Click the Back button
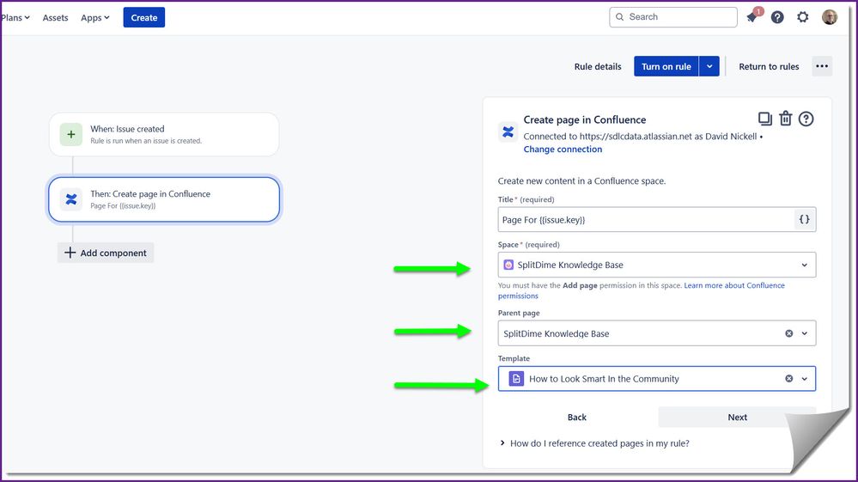858x482 pixels. pyautogui.click(x=577, y=417)
